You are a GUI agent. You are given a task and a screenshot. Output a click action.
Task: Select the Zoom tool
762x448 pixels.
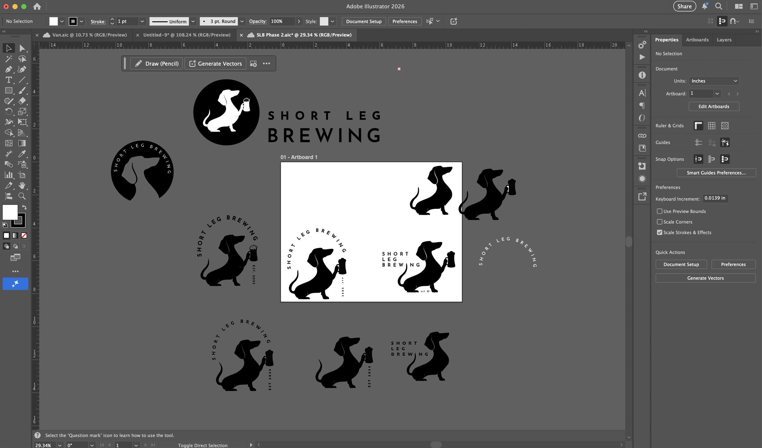[22, 196]
